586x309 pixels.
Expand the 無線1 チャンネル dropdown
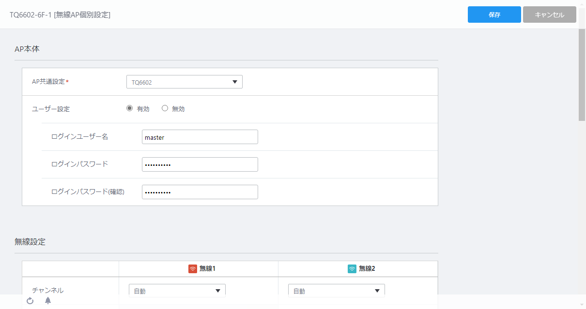click(177, 291)
